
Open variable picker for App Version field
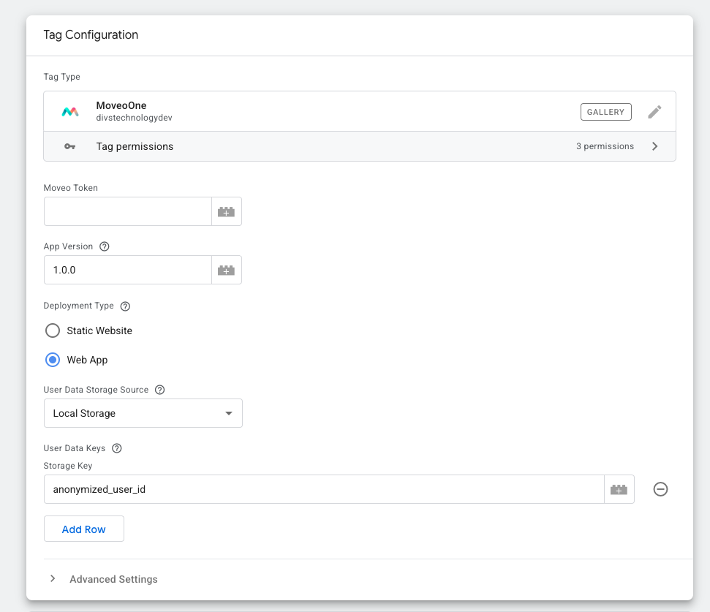pyautogui.click(x=227, y=271)
